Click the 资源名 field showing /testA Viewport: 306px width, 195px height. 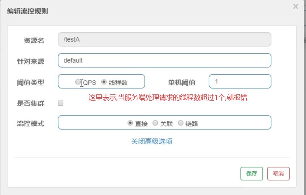click(x=164, y=39)
